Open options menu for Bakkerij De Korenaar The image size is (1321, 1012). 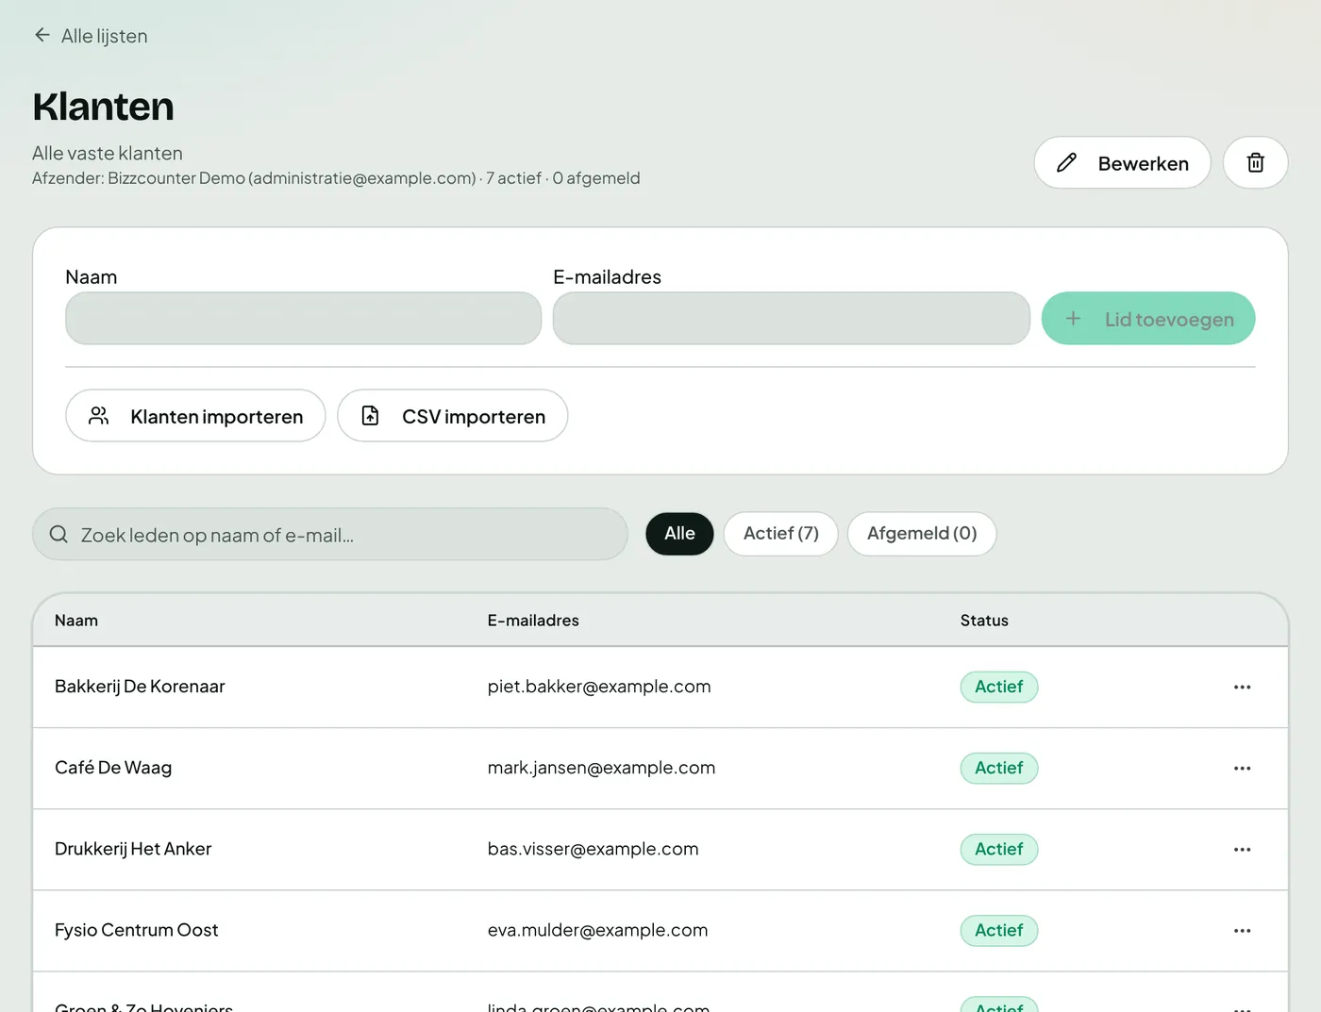tap(1242, 687)
